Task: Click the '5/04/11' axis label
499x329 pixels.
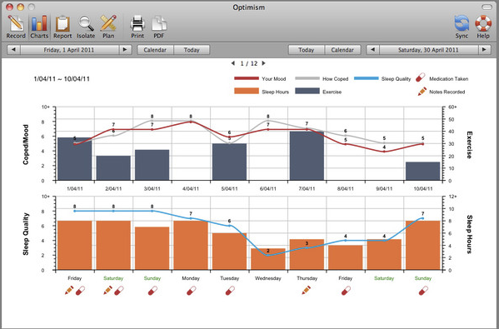Action: [229, 189]
